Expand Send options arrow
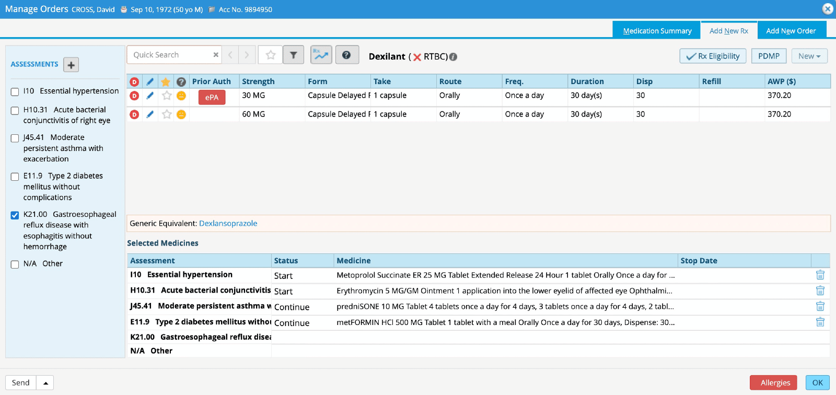Viewport: 836px width, 395px height. click(45, 383)
